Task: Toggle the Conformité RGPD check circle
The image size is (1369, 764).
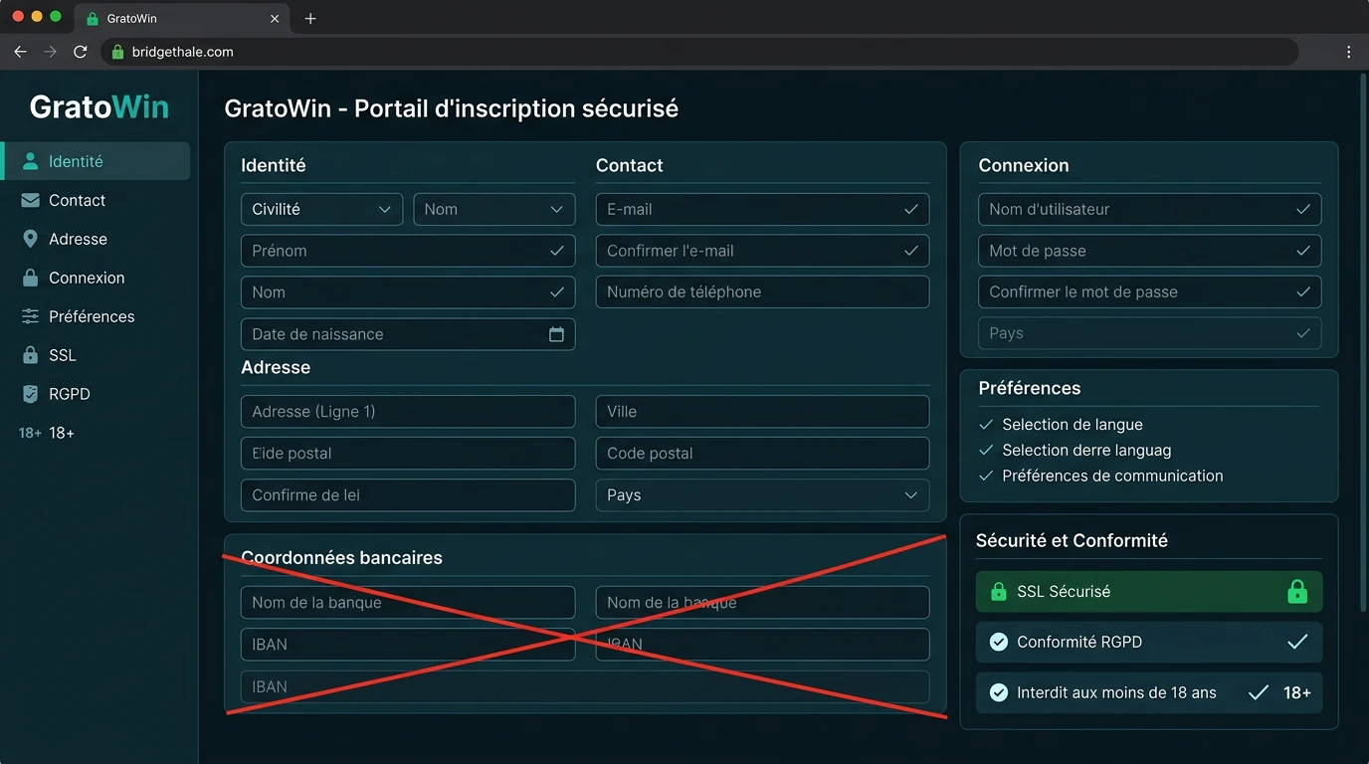Action: (x=998, y=643)
